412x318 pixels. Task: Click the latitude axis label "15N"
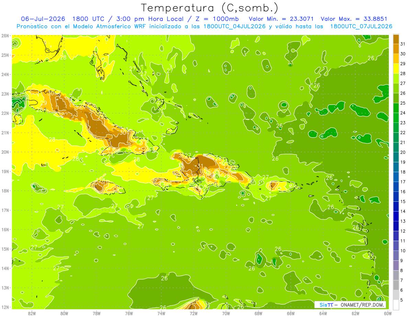[x=5, y=249]
